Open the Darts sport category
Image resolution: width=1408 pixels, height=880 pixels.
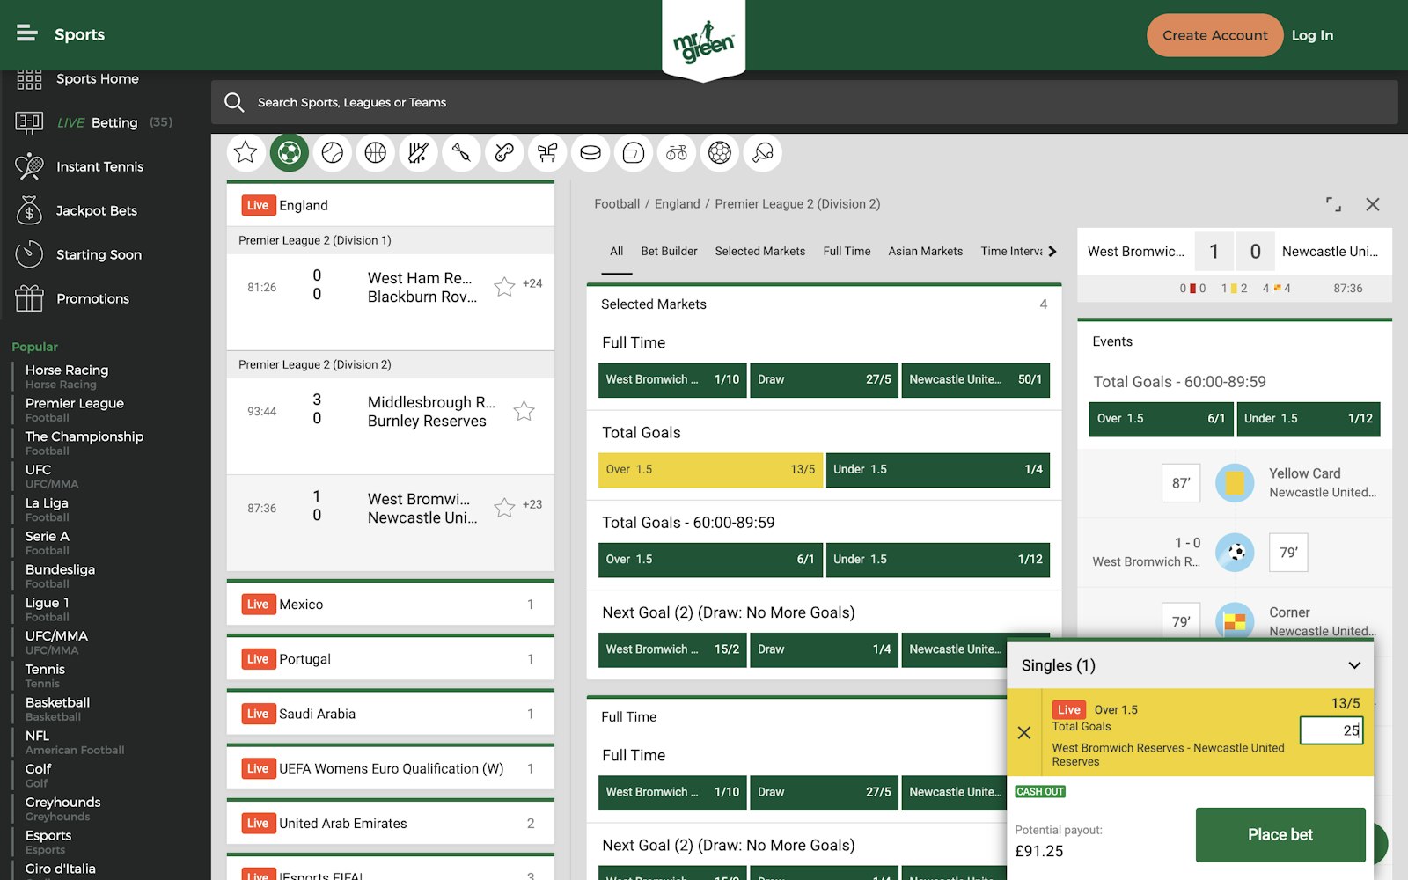coord(461,152)
